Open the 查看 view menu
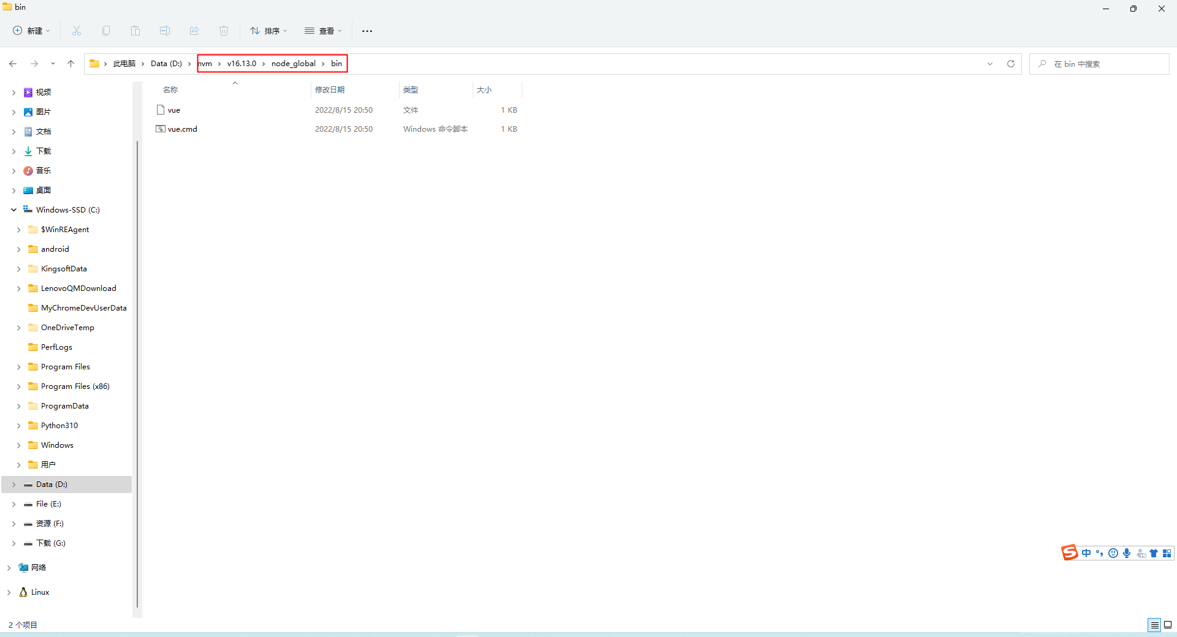Image resolution: width=1177 pixels, height=637 pixels. pyautogui.click(x=323, y=31)
